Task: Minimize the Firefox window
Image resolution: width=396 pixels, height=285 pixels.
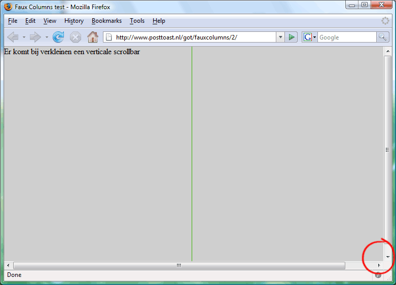Action: tap(352, 5)
